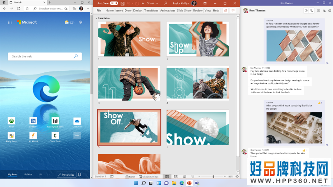
Task: Select slide 4 wheelchair thumbnail
Action: (198, 83)
